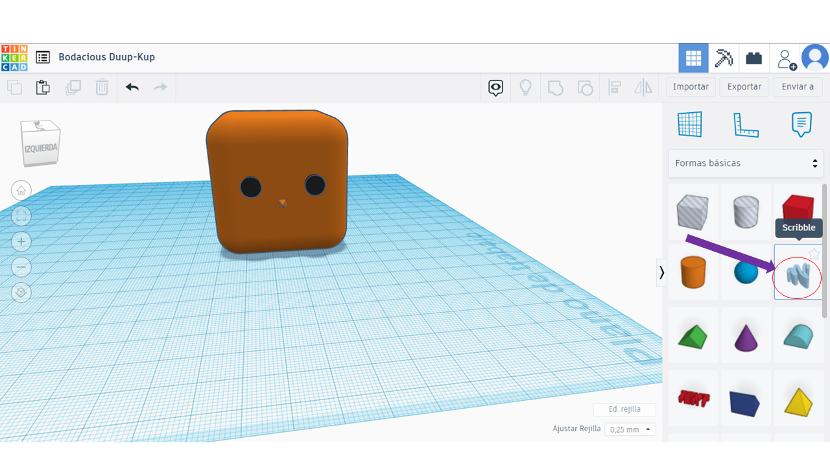Select the orange Cylinder shape
The width and height of the screenshot is (830, 467).
pyautogui.click(x=693, y=272)
